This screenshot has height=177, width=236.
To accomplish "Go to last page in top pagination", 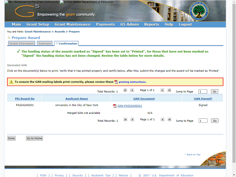I will [169, 90].
